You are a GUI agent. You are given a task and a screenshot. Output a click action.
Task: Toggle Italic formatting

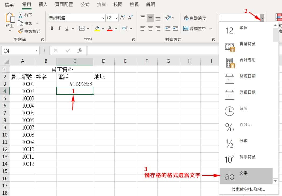point(59,29)
